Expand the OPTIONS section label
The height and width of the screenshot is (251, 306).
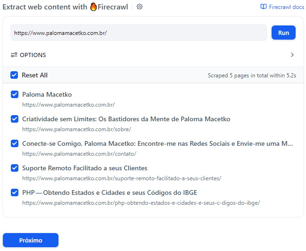tap(33, 55)
